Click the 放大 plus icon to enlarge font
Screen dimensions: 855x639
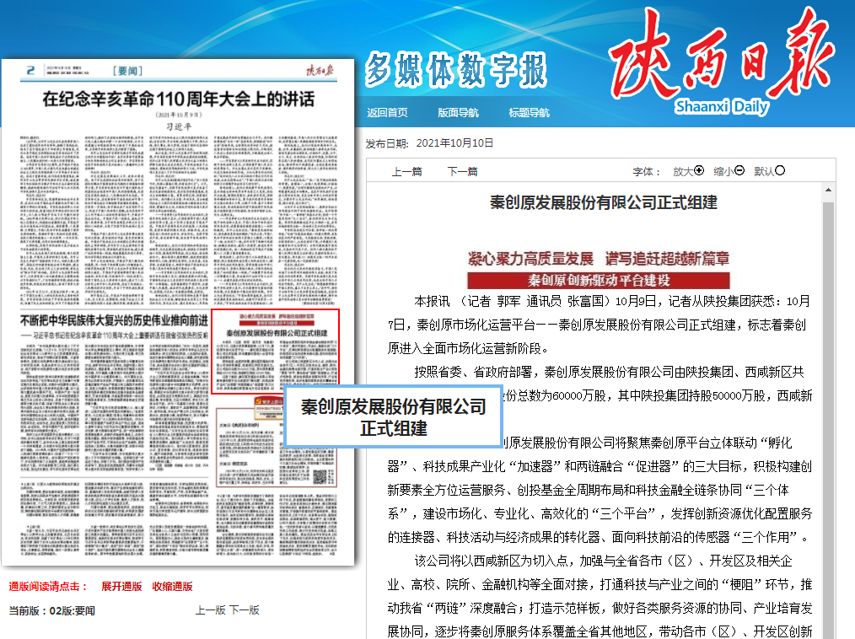click(x=698, y=171)
